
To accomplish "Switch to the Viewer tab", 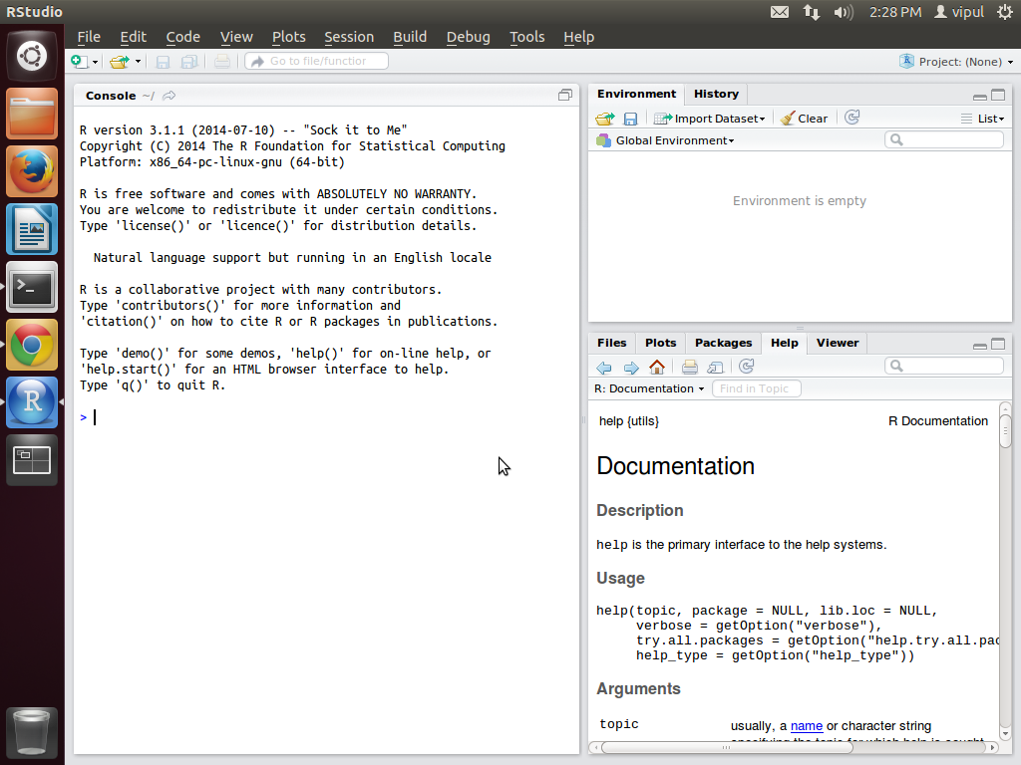I will 837,343.
